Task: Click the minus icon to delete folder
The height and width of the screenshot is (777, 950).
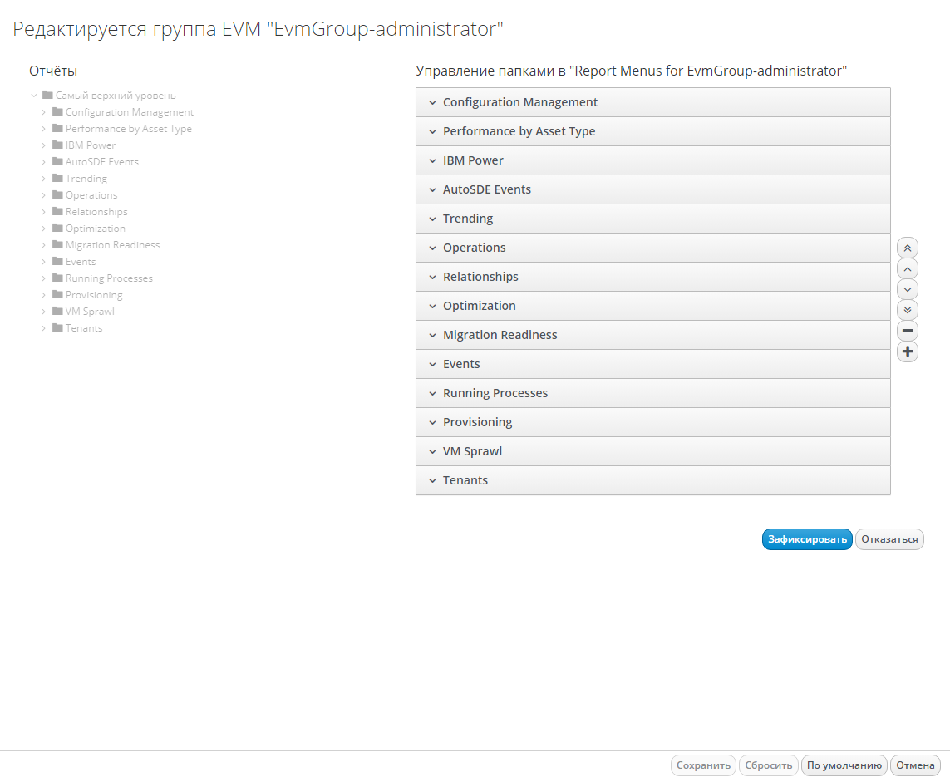Action: (908, 331)
